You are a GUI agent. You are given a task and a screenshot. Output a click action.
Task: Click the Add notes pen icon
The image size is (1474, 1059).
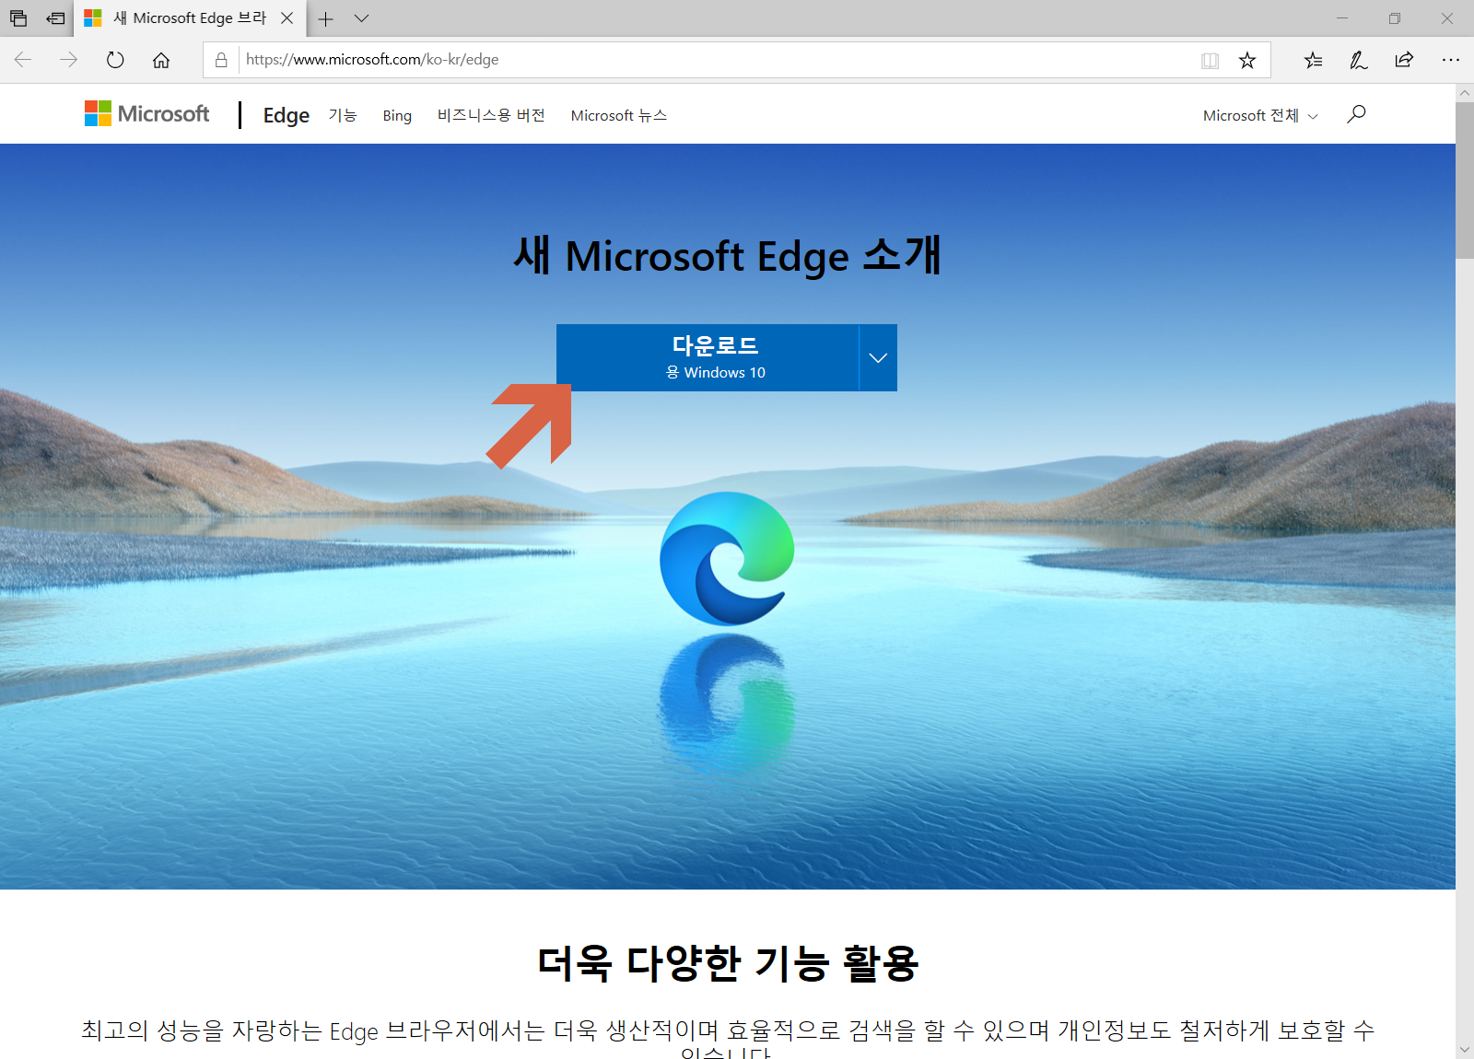(x=1359, y=60)
